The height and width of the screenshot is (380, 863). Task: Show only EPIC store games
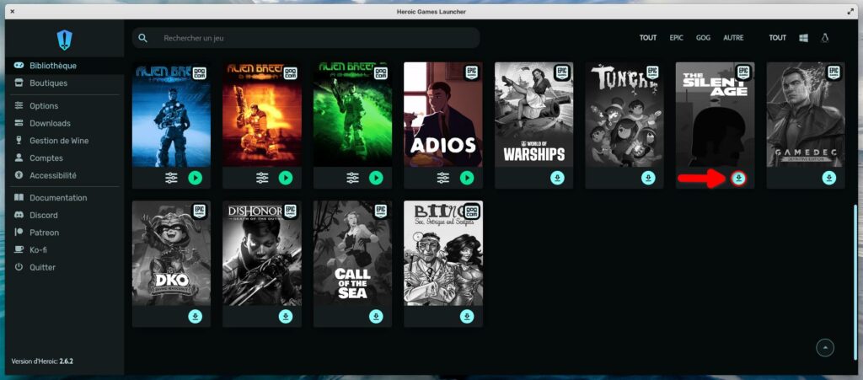click(x=676, y=38)
